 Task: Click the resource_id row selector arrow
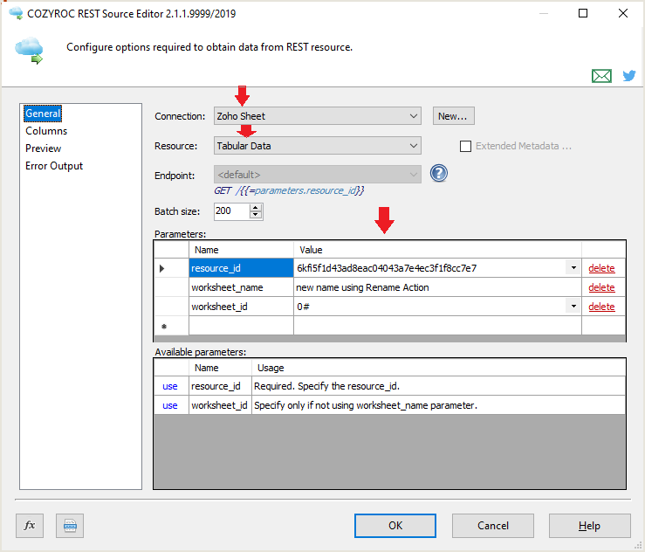[x=162, y=268]
